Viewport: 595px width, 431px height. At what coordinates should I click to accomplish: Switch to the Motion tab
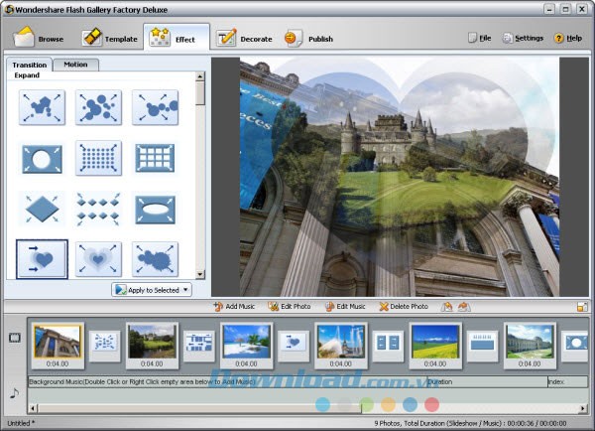pyautogui.click(x=74, y=65)
